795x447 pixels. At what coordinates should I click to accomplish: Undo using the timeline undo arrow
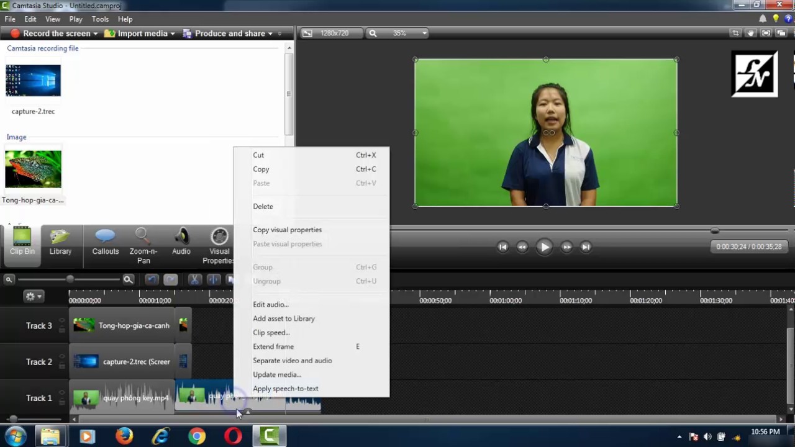[x=152, y=280]
